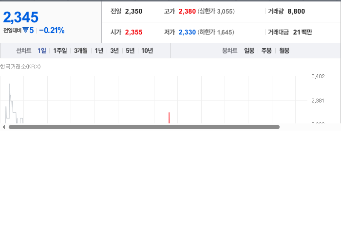This screenshot has height=238, width=341.
Task: Click the 2,381 axis label
Action: tap(318, 101)
